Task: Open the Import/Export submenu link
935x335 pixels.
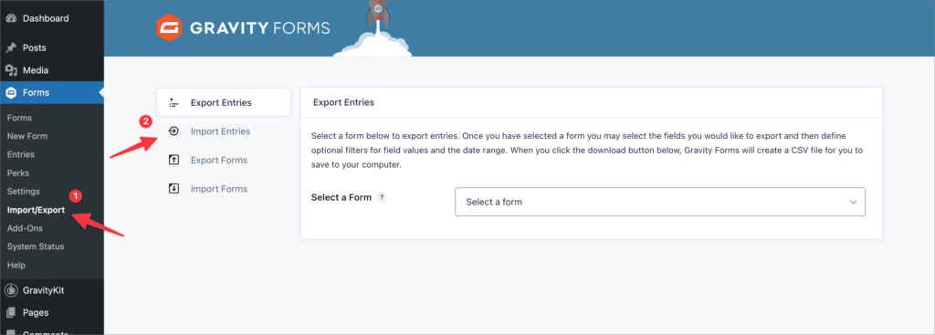Action: (36, 210)
